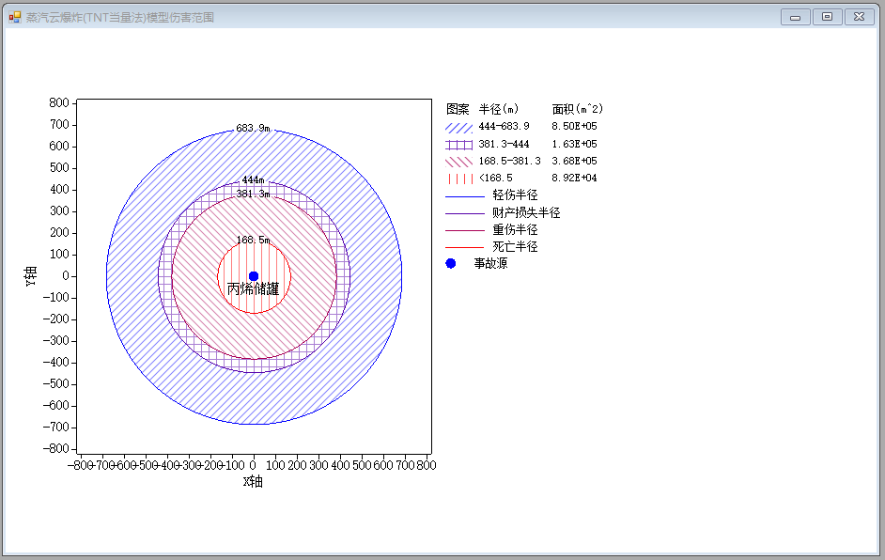The width and height of the screenshot is (885, 560).
Task: Click the 1.63E+05 area value
Action: [574, 144]
